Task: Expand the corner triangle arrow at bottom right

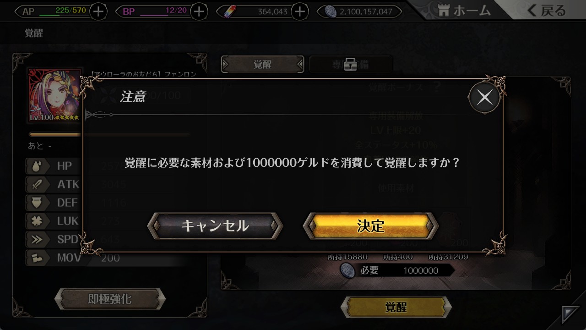Action: [570, 315]
